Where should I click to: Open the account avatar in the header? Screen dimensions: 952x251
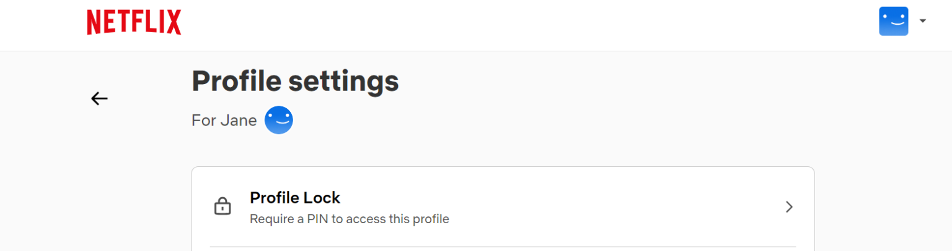pos(893,21)
